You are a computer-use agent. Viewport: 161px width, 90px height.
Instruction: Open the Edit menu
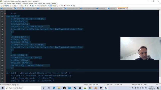[5, 3]
